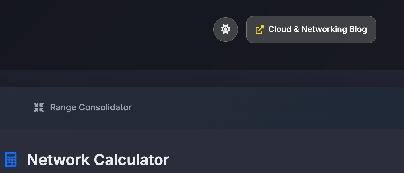Click the Range Consolidator collapse-arrows icon
The width and height of the screenshot is (404, 173).
click(x=39, y=107)
